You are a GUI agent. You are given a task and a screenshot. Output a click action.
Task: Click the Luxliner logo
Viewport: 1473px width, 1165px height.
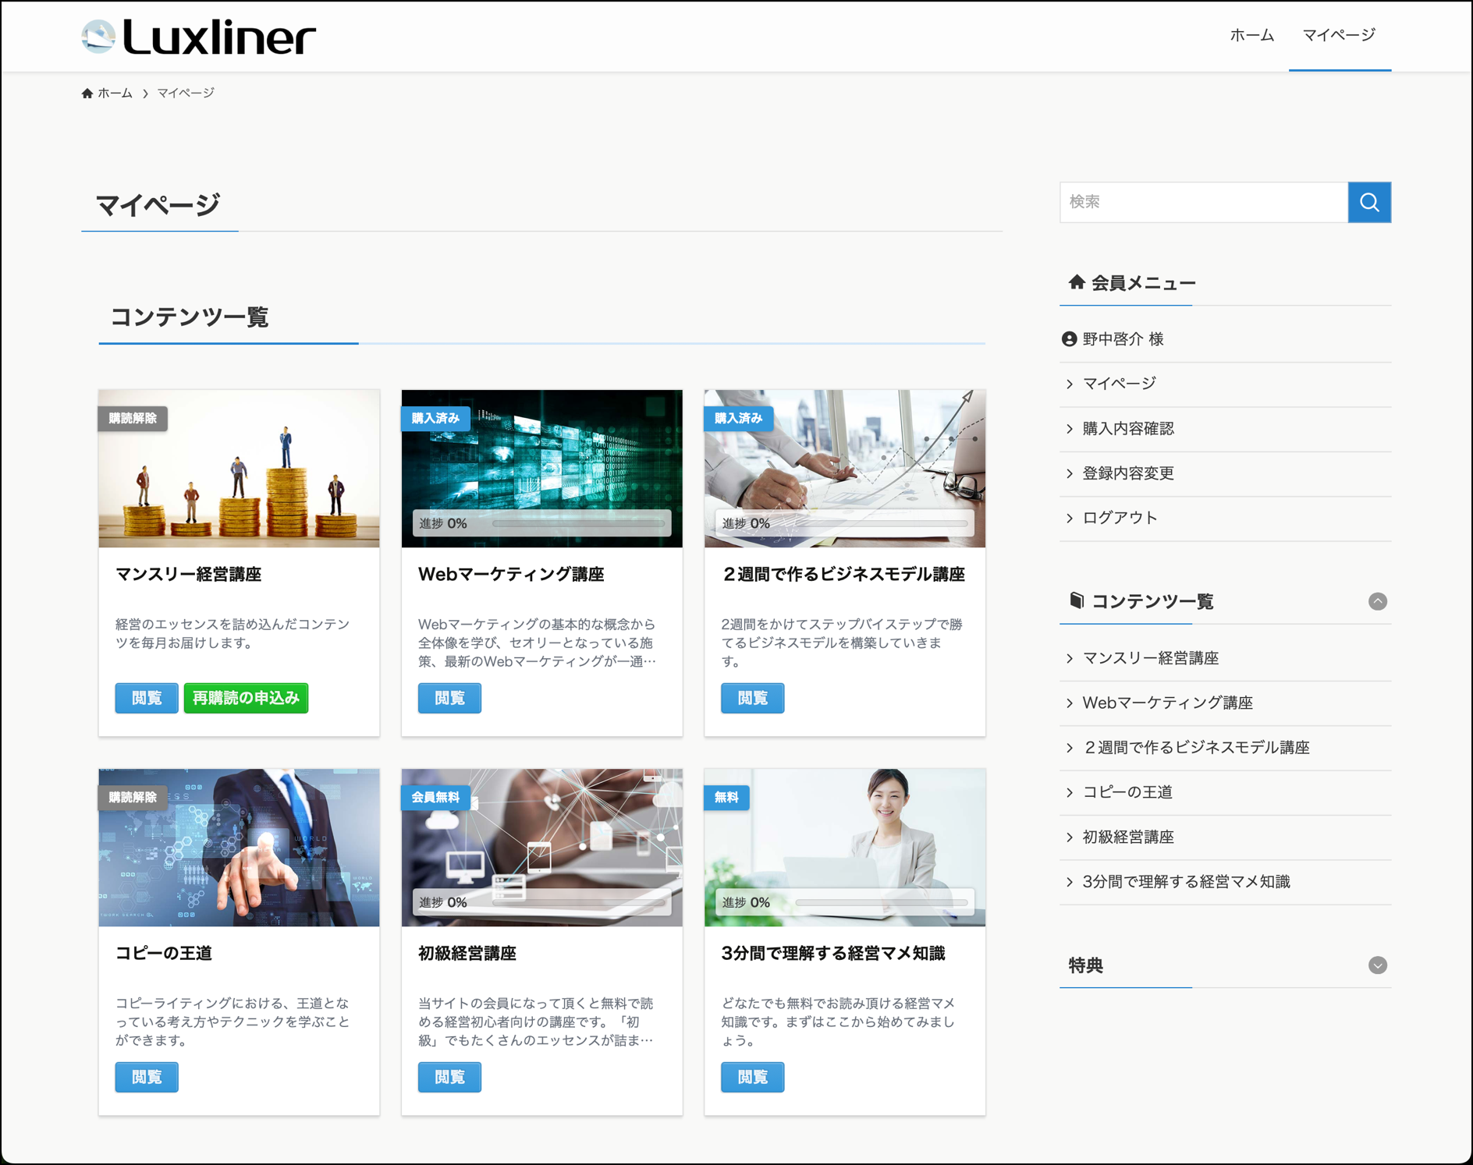tap(199, 37)
